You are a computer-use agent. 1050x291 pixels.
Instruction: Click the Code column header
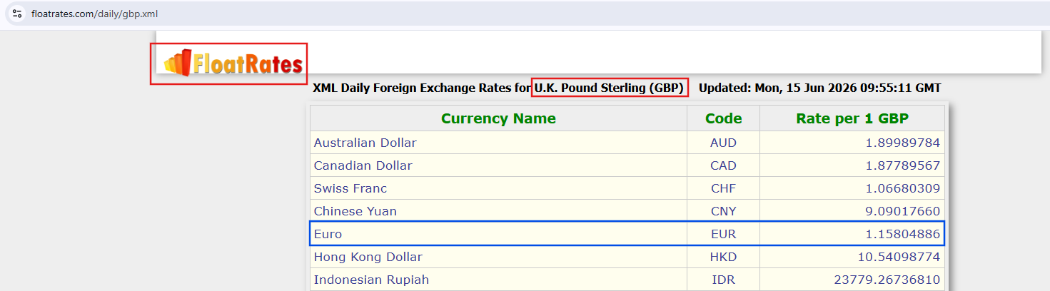click(x=723, y=118)
